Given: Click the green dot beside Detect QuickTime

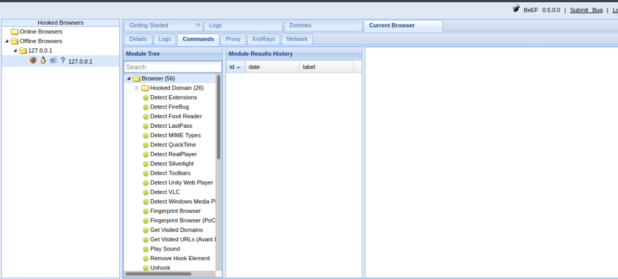Looking at the screenshot, I should (146, 145).
